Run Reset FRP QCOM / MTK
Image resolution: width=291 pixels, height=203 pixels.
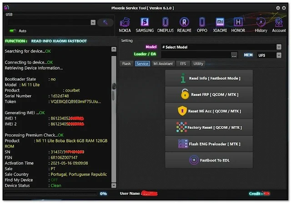(x=209, y=95)
